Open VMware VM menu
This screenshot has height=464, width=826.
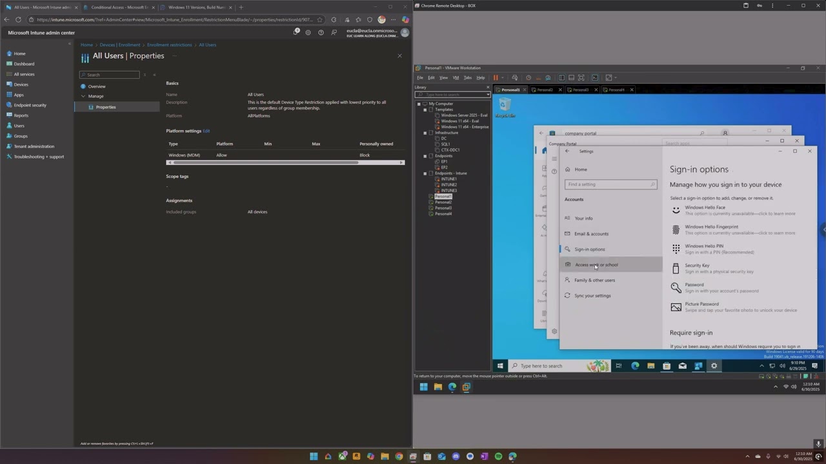(456, 77)
